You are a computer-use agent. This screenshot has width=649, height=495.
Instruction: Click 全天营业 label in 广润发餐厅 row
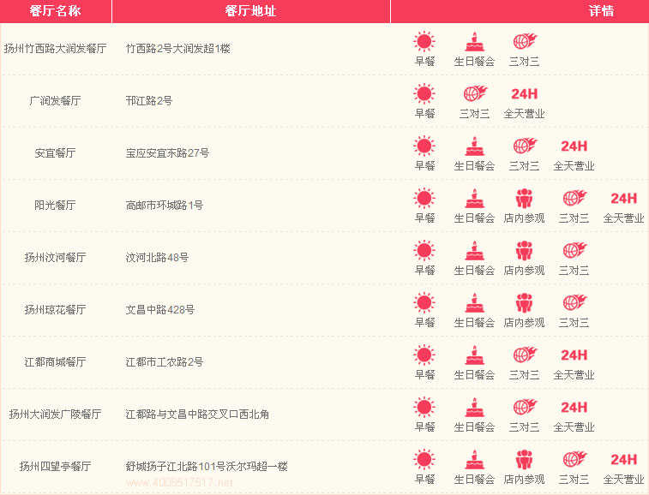click(x=525, y=114)
